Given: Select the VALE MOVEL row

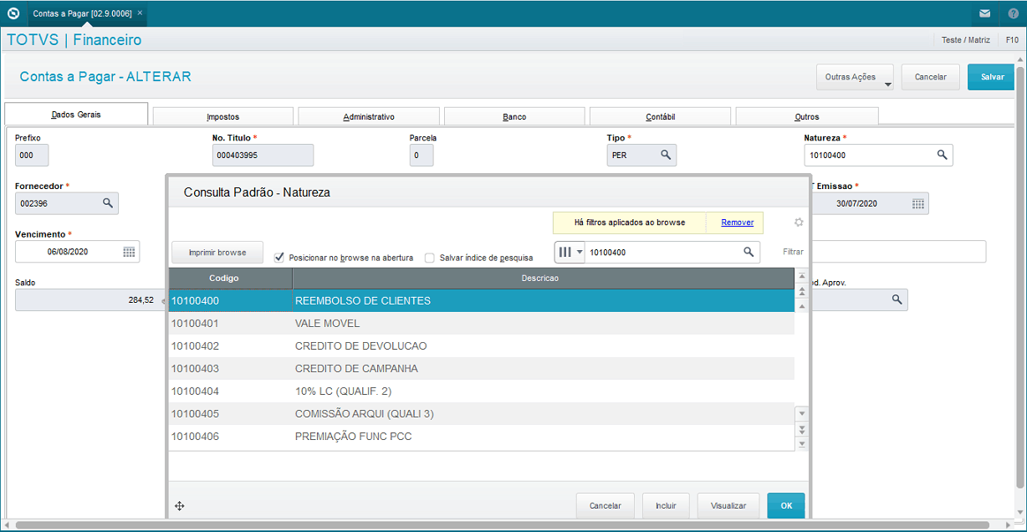Looking at the screenshot, I should (481, 323).
